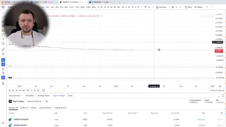Select the 1h timeframe

98,7
